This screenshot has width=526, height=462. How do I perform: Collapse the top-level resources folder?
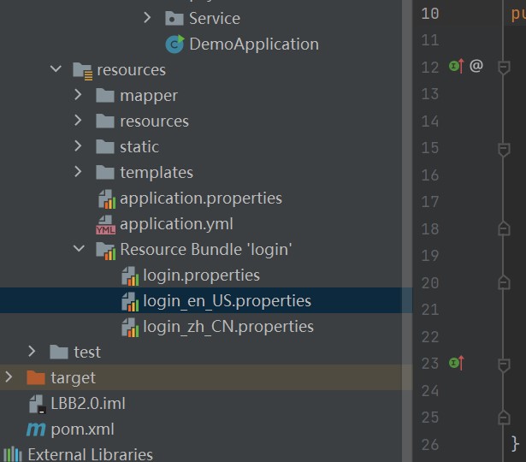tap(56, 69)
